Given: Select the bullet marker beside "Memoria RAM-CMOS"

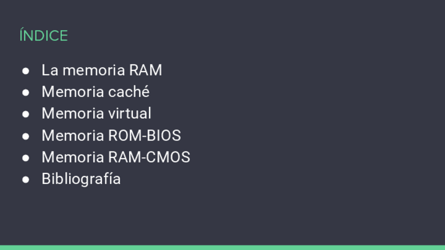Looking at the screenshot, I should click(x=26, y=158).
